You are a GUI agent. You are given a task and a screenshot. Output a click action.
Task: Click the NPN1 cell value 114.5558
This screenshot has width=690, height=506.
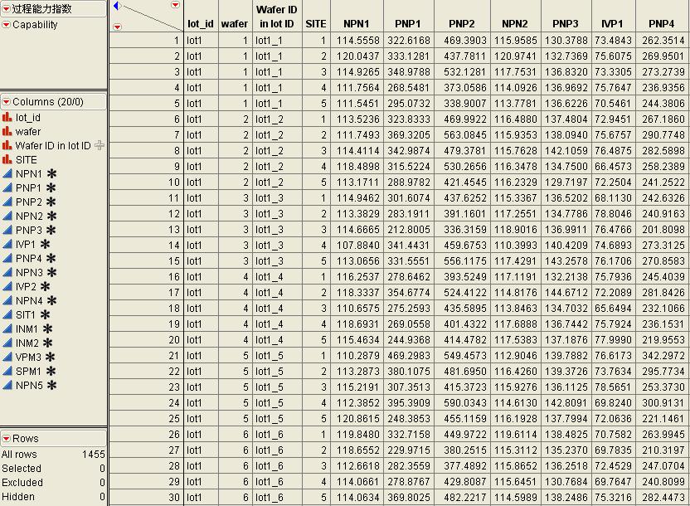[357, 41]
